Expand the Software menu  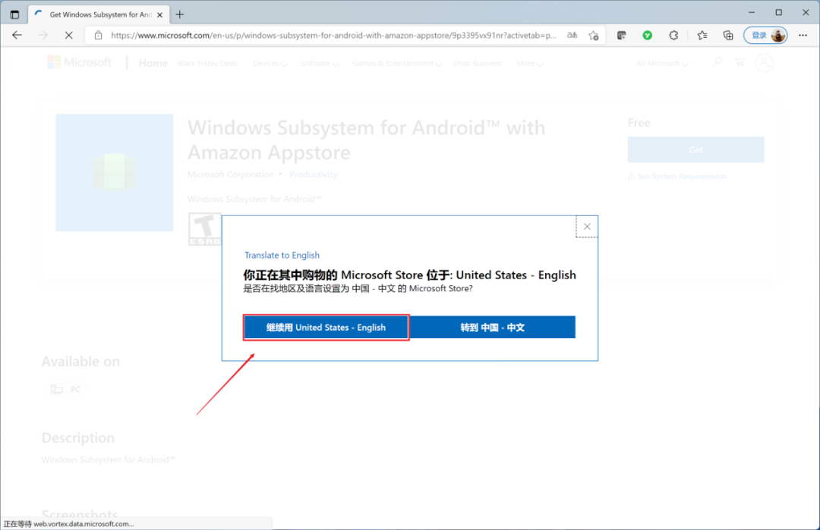click(320, 63)
